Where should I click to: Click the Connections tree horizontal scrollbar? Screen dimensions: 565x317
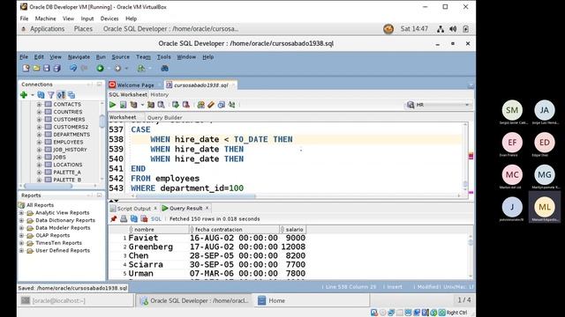48,186
